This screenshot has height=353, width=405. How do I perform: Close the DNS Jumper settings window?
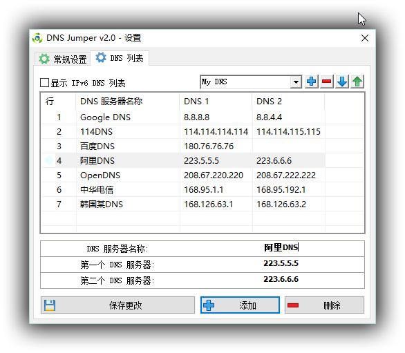(x=365, y=38)
